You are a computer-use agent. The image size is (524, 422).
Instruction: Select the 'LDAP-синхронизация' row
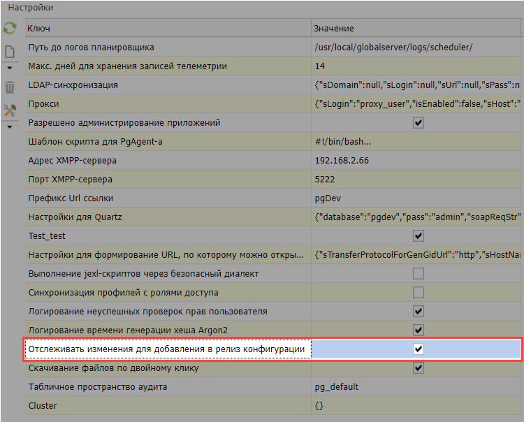168,85
